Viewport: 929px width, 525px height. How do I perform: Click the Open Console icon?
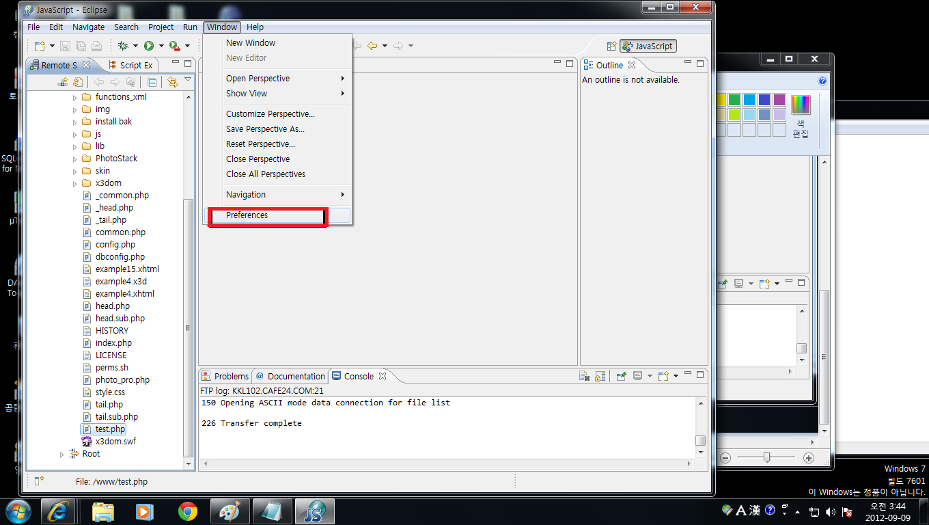point(663,376)
